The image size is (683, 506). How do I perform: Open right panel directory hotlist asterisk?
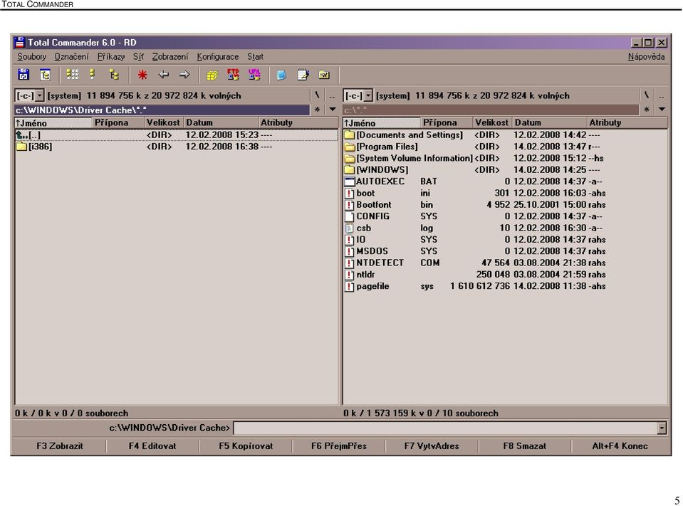point(647,109)
